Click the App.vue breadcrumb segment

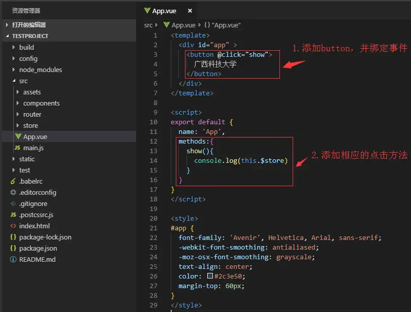(183, 25)
